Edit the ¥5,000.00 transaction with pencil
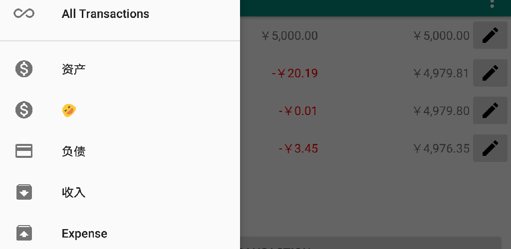 click(490, 35)
